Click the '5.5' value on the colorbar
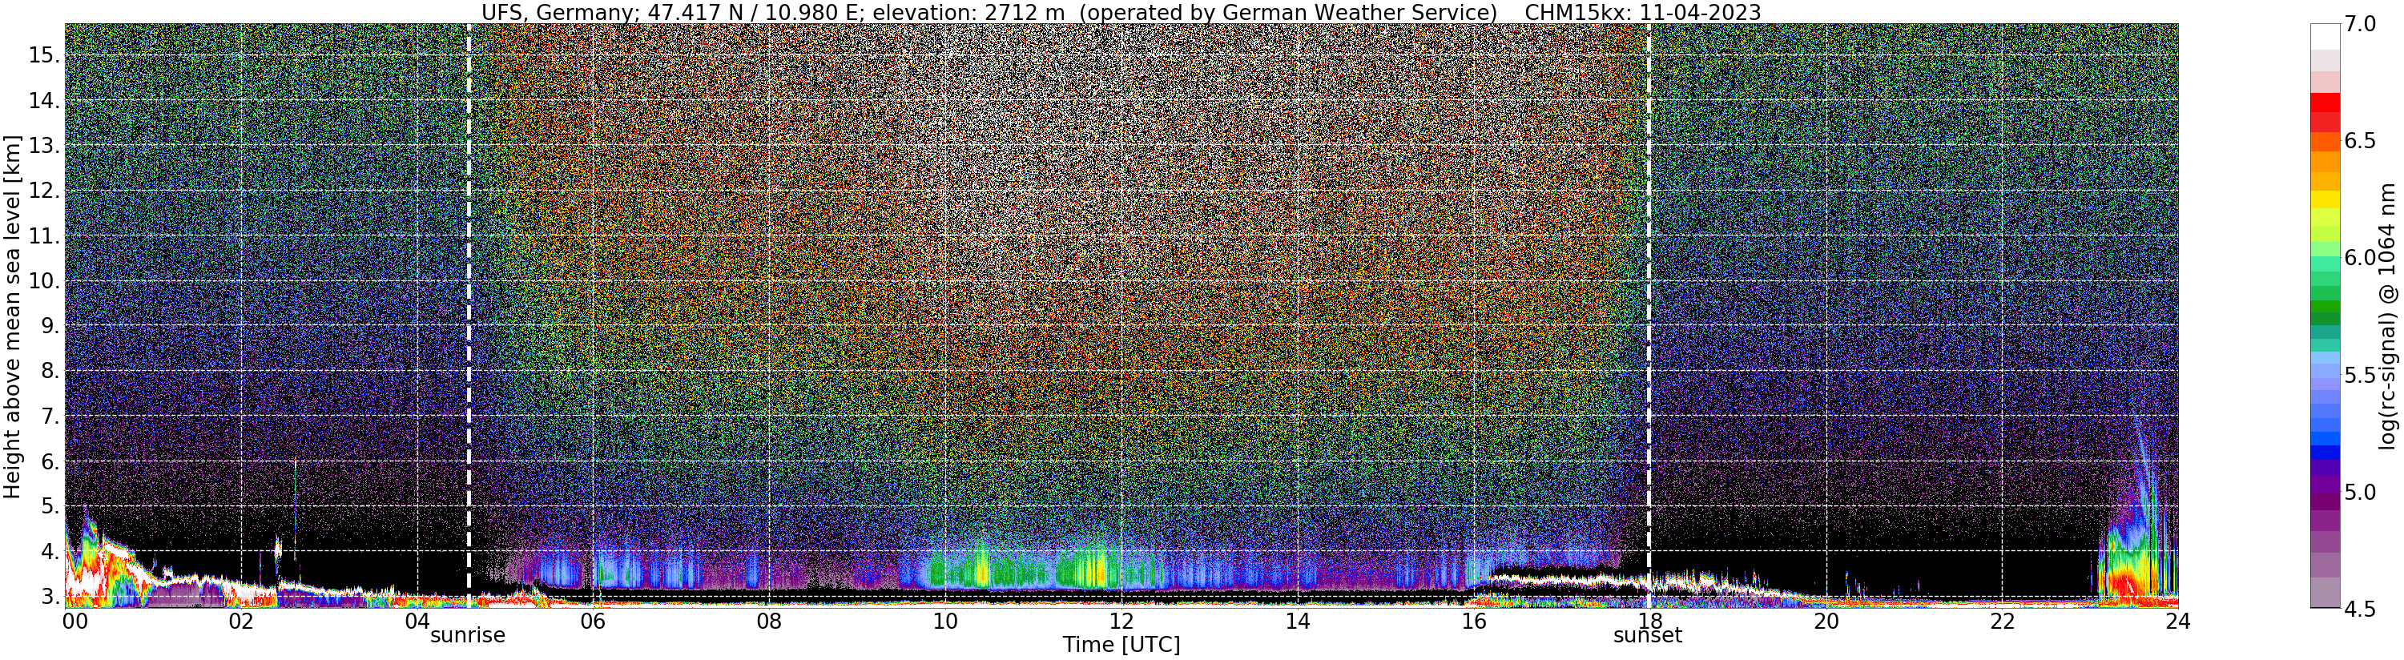The image size is (2404, 660). point(2359,374)
